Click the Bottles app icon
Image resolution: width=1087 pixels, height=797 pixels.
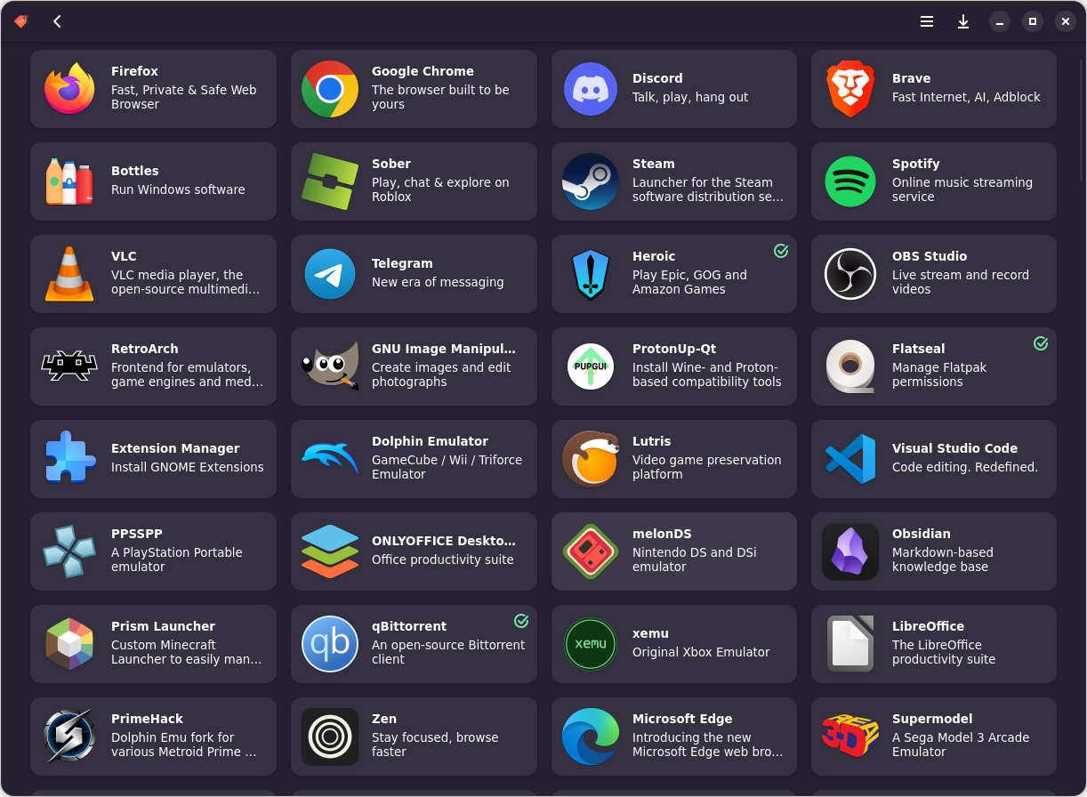point(69,181)
